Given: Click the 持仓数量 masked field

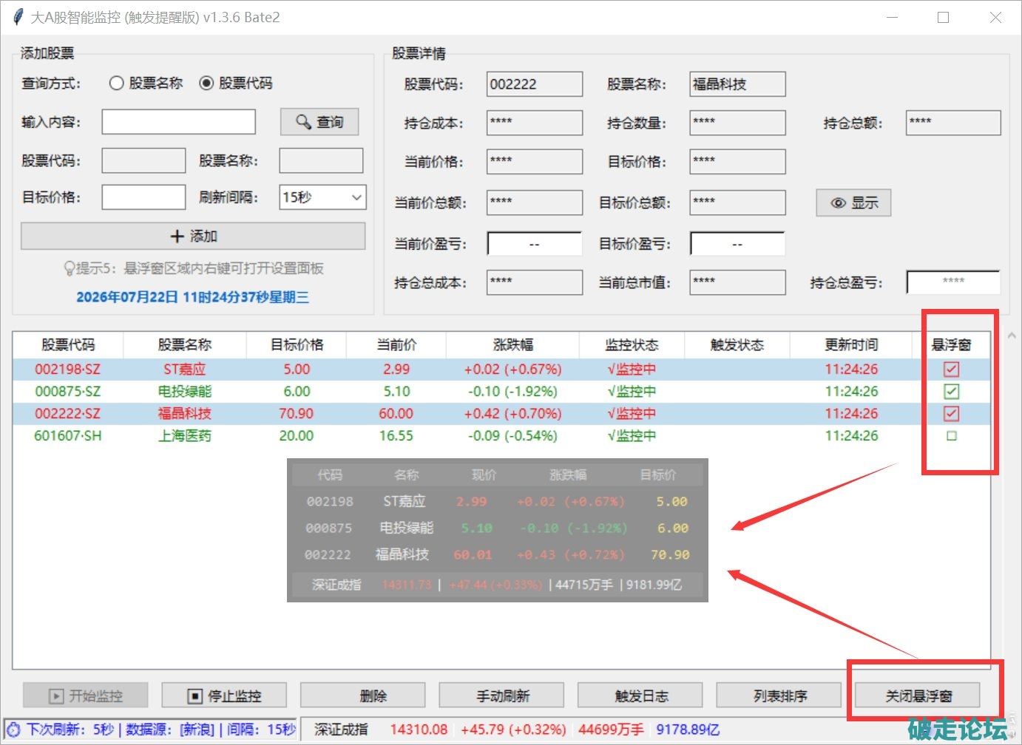Looking at the screenshot, I should (x=737, y=123).
